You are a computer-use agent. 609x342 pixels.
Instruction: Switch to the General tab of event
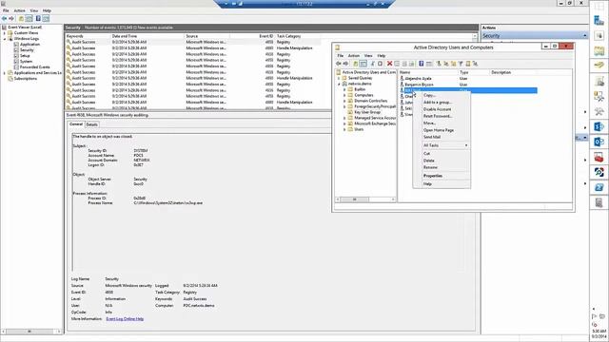tap(76, 124)
